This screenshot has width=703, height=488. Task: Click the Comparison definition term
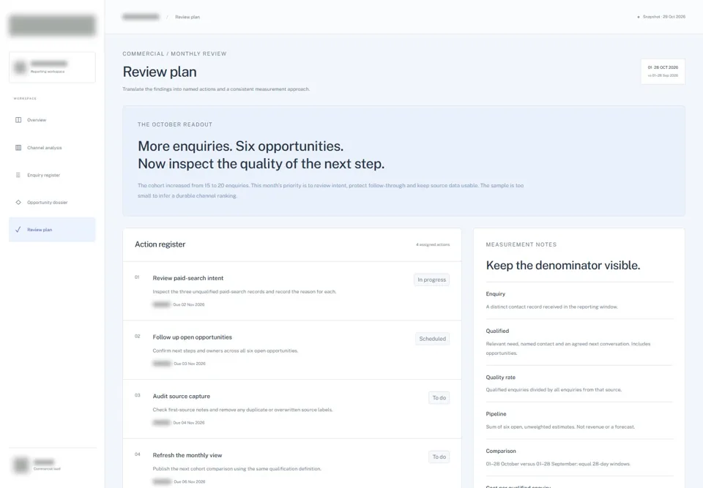501,451
